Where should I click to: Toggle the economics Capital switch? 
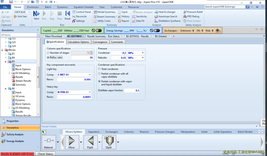[98, 31]
